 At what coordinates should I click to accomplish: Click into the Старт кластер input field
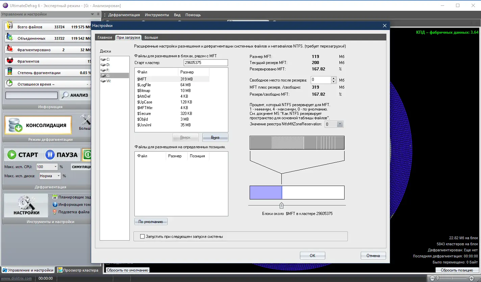(x=205, y=63)
